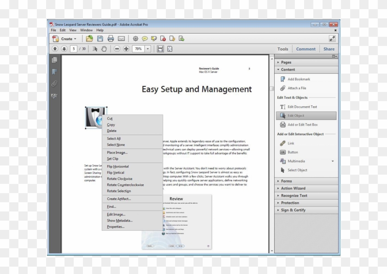The image size is (387, 274).
Task: Open the Help menu
Action: coord(100,30)
